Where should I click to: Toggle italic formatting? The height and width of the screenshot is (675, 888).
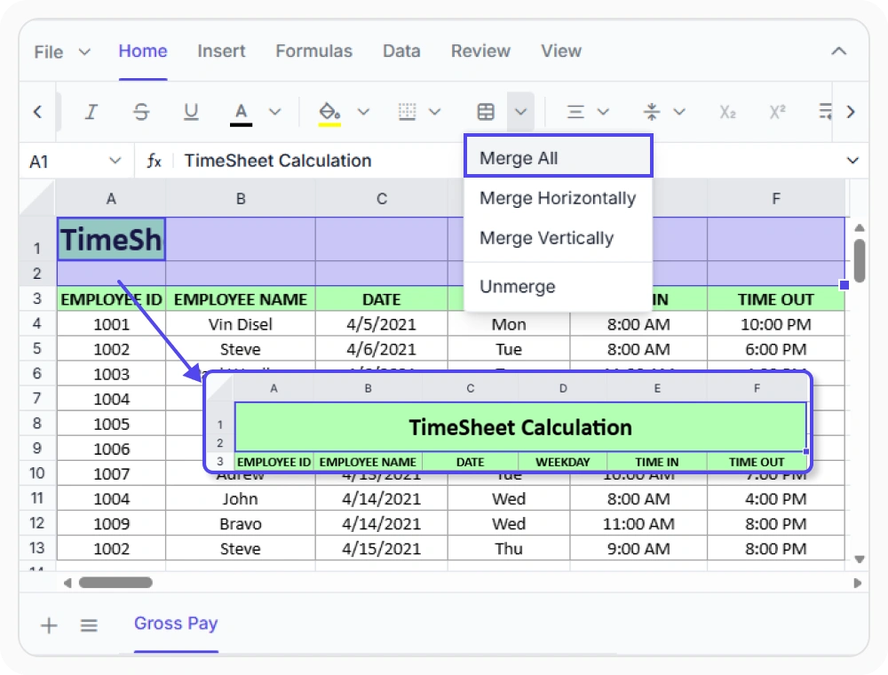coord(91,112)
